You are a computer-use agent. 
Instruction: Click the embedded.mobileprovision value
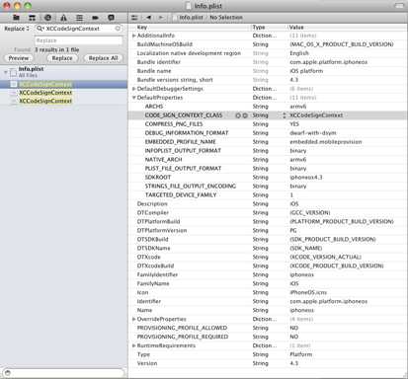click(x=326, y=142)
